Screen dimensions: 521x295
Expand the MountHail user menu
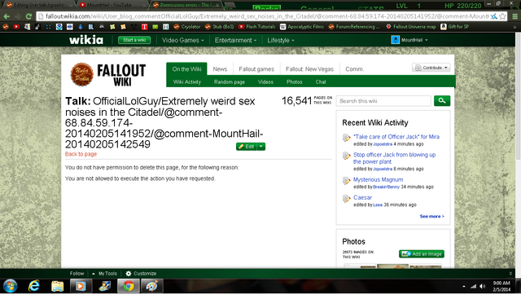point(409,40)
